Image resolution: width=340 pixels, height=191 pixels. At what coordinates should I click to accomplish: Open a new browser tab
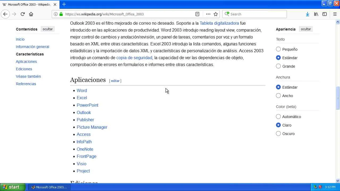pyautogui.click(x=64, y=4)
